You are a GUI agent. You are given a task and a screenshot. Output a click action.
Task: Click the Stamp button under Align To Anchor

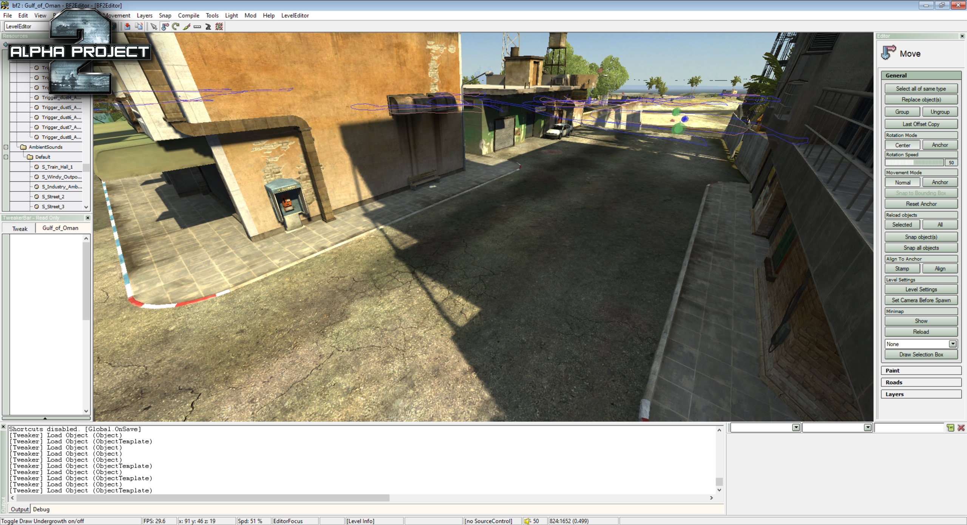[902, 269]
